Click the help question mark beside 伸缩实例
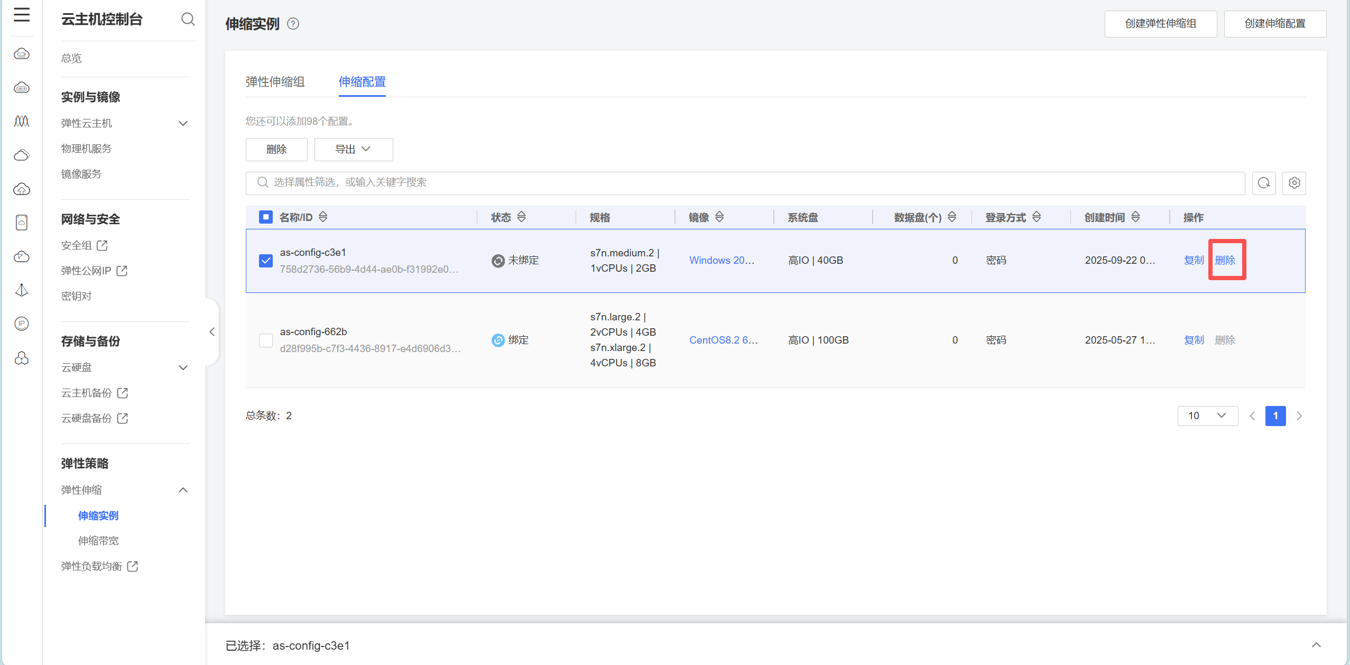 (293, 24)
